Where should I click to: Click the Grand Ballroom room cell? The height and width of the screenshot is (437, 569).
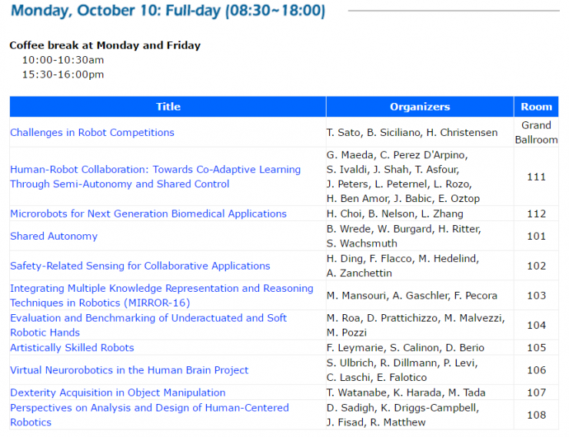[537, 133]
